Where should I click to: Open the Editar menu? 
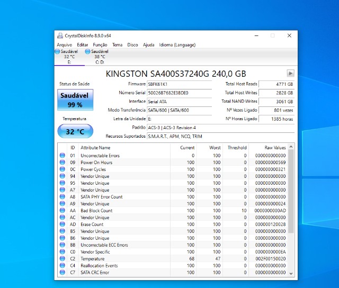[x=83, y=44]
